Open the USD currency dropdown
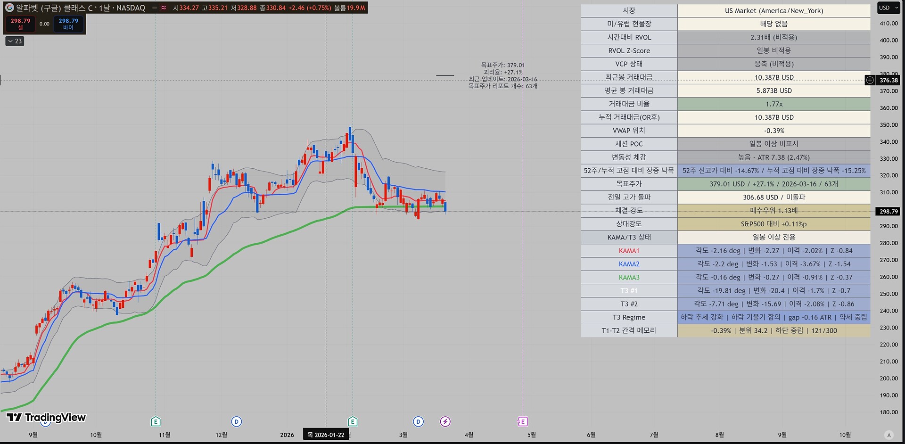Viewport: 905px width, 444px height. tap(888, 8)
